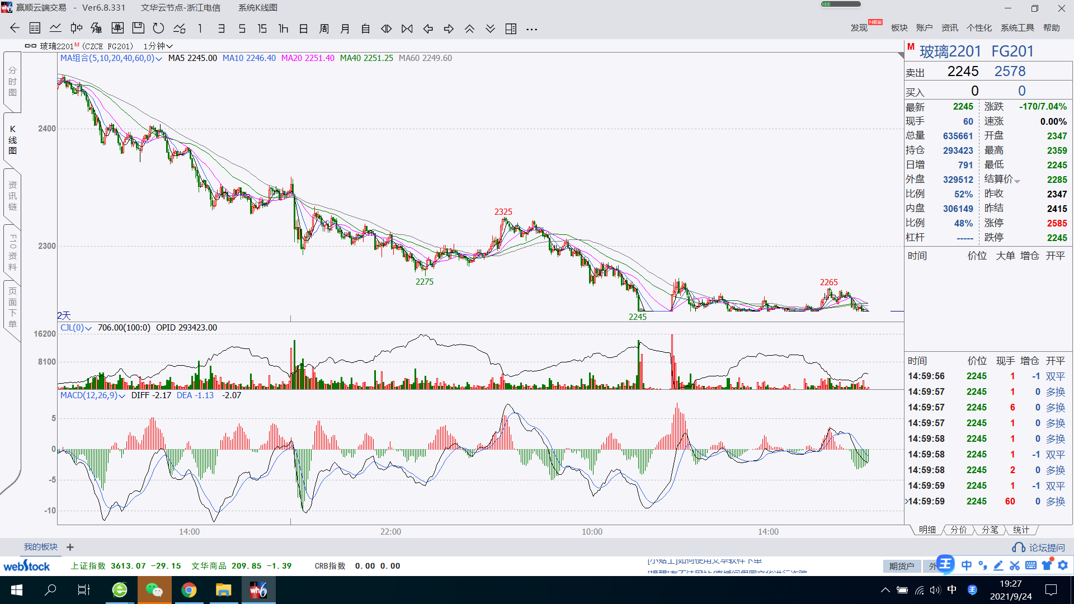
Task: Open the quote list view icon
Action: point(35,29)
